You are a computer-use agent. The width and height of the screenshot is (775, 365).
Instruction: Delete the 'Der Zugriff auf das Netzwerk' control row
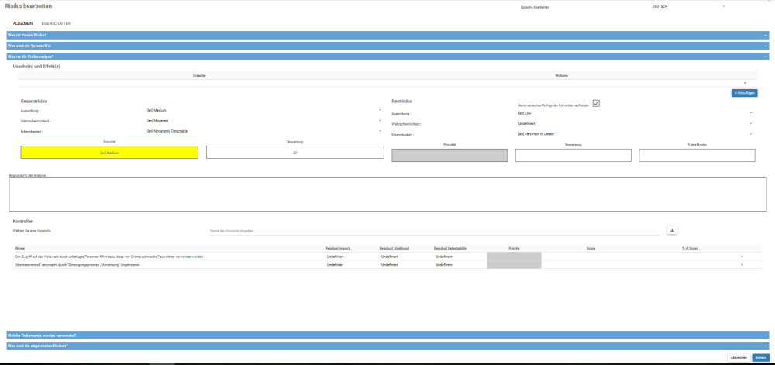coord(742,257)
